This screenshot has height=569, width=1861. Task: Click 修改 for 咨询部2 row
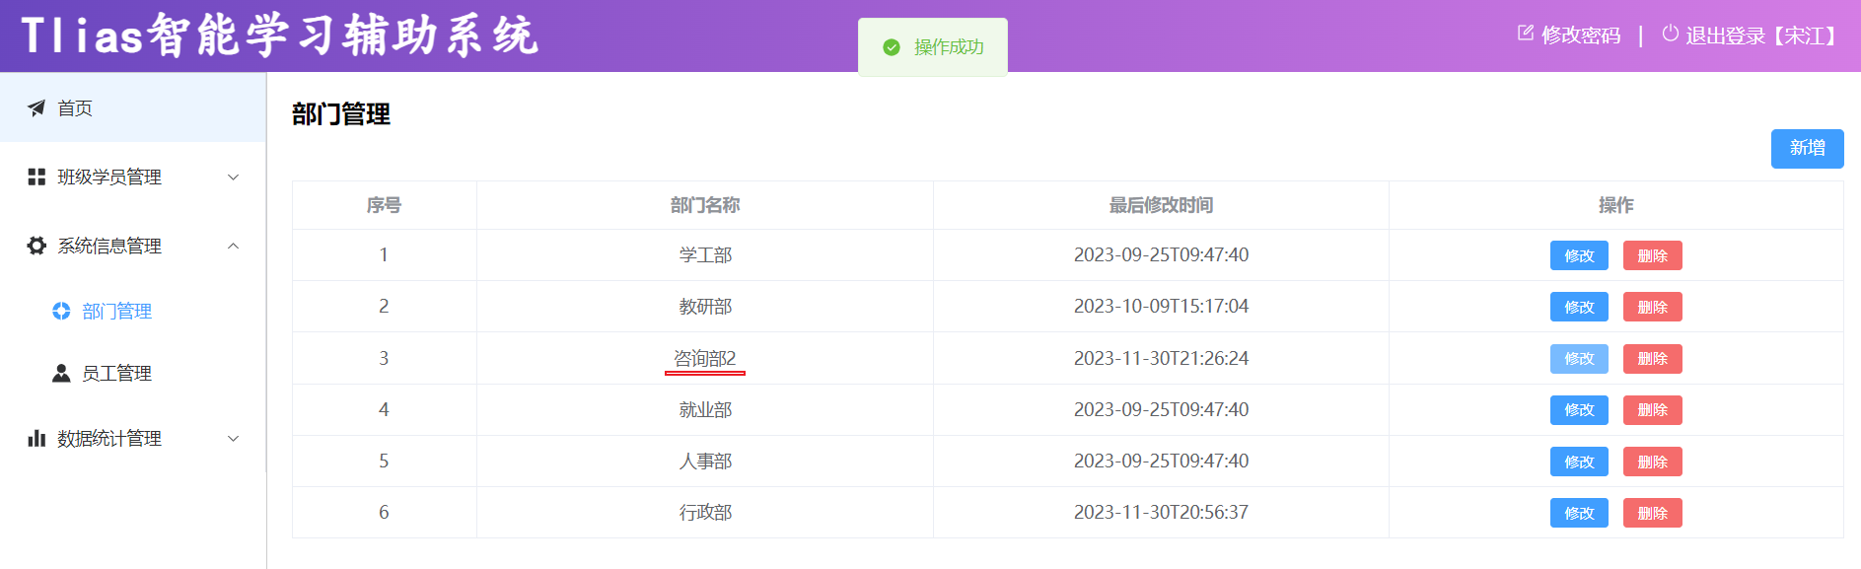click(x=1579, y=359)
